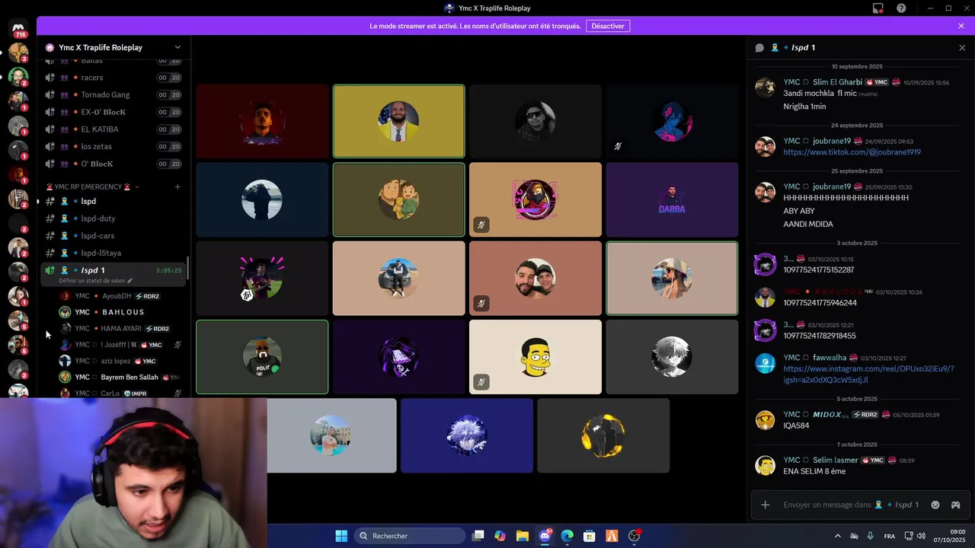Join Tornado Gang voice channel
This screenshot has height=548, width=975.
click(x=113, y=95)
